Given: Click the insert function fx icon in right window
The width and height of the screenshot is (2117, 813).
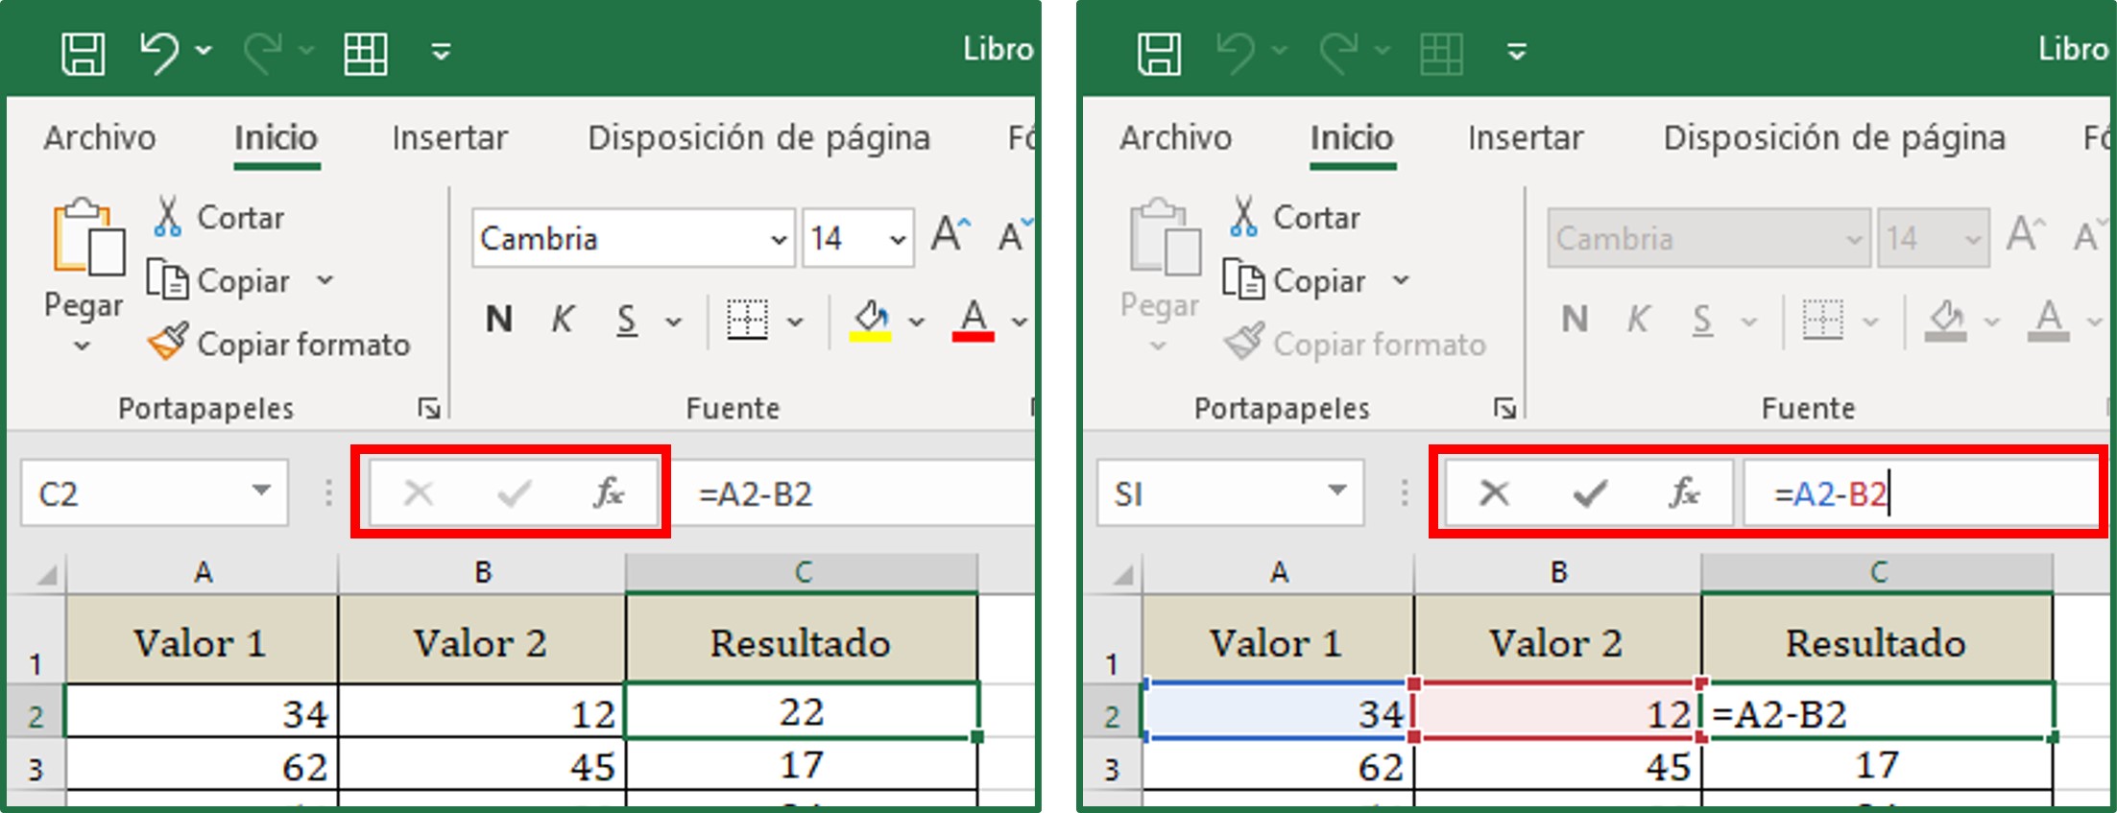Looking at the screenshot, I should (x=1684, y=493).
